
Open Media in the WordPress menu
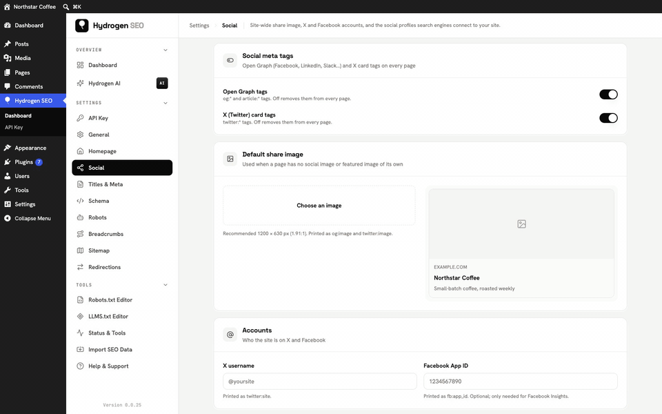click(33, 58)
